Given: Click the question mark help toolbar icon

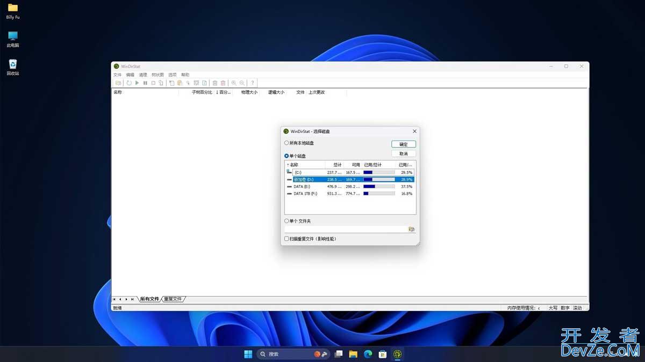Looking at the screenshot, I should [253, 83].
